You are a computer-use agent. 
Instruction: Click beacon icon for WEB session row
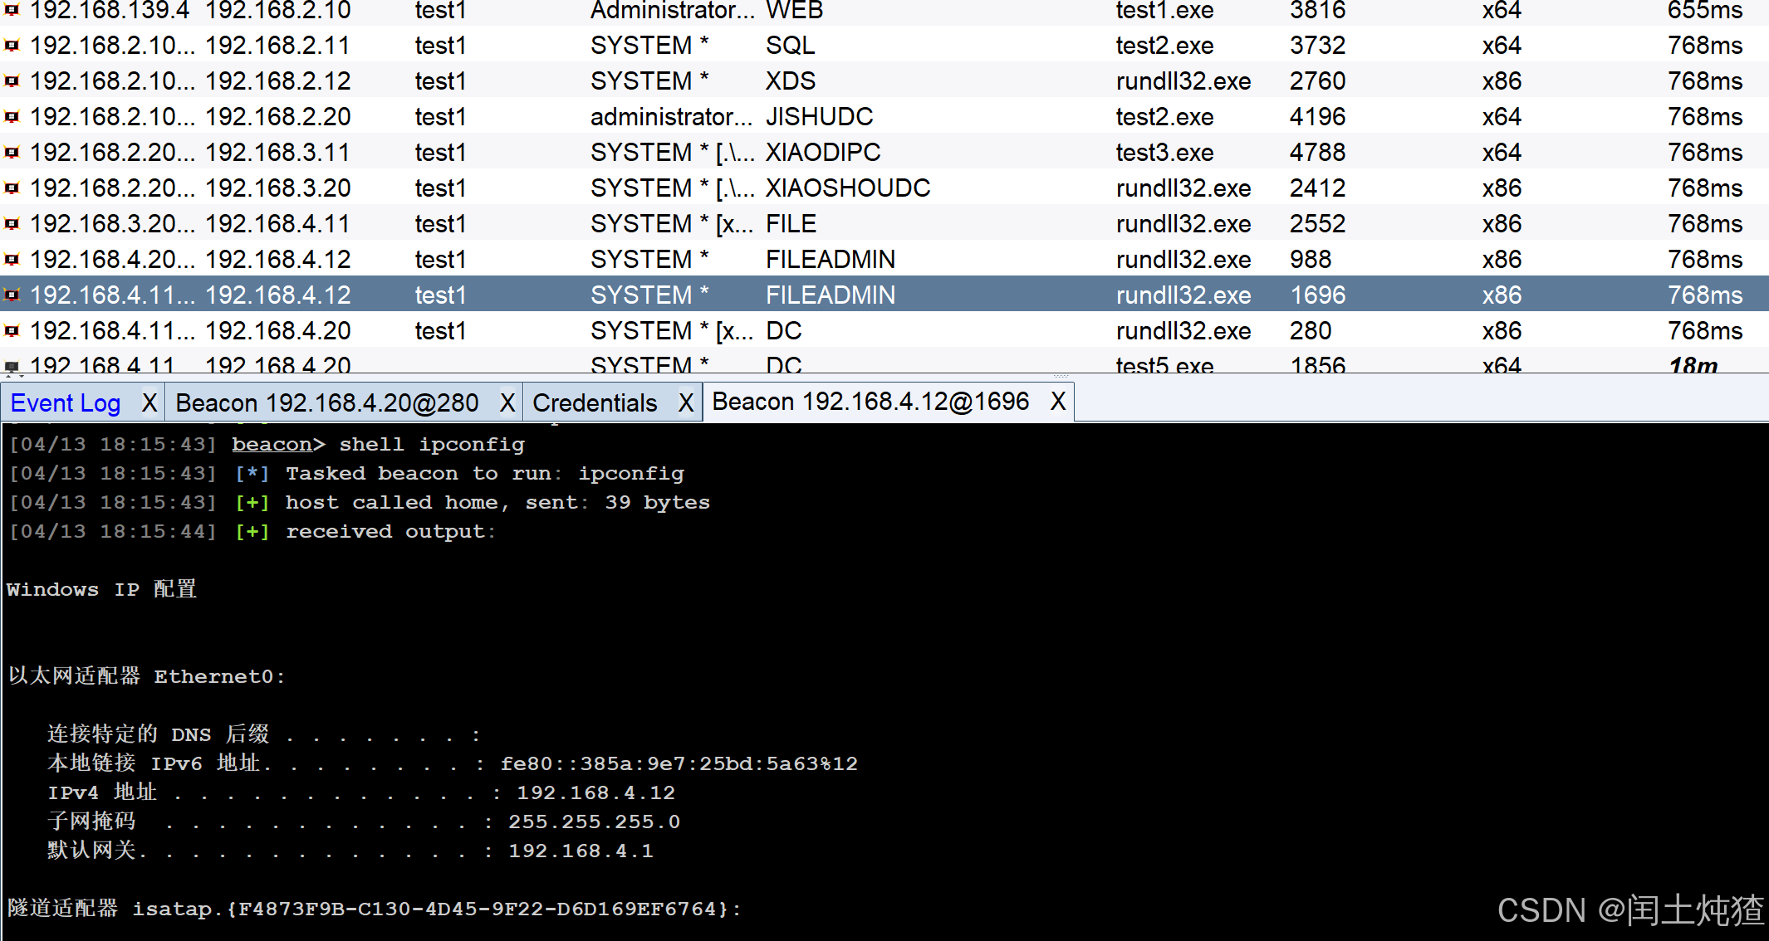pos(12,10)
